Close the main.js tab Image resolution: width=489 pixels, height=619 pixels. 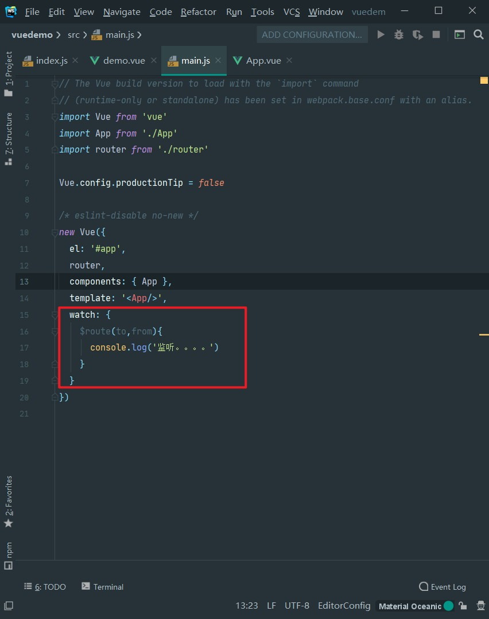(x=218, y=60)
